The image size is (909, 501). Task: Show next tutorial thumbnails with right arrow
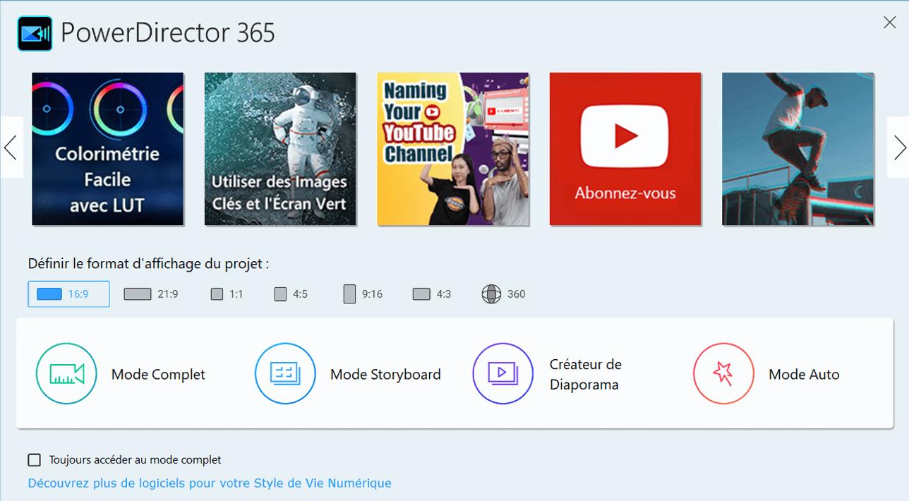tap(899, 147)
